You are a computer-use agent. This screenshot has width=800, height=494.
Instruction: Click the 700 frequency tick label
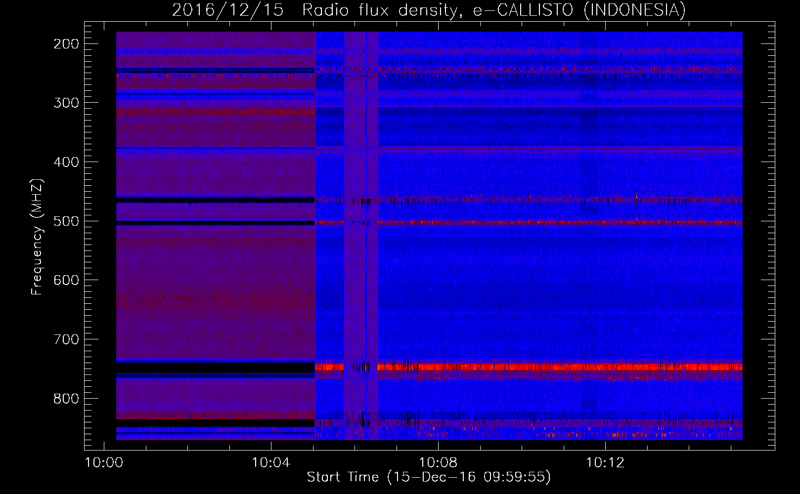(x=66, y=339)
